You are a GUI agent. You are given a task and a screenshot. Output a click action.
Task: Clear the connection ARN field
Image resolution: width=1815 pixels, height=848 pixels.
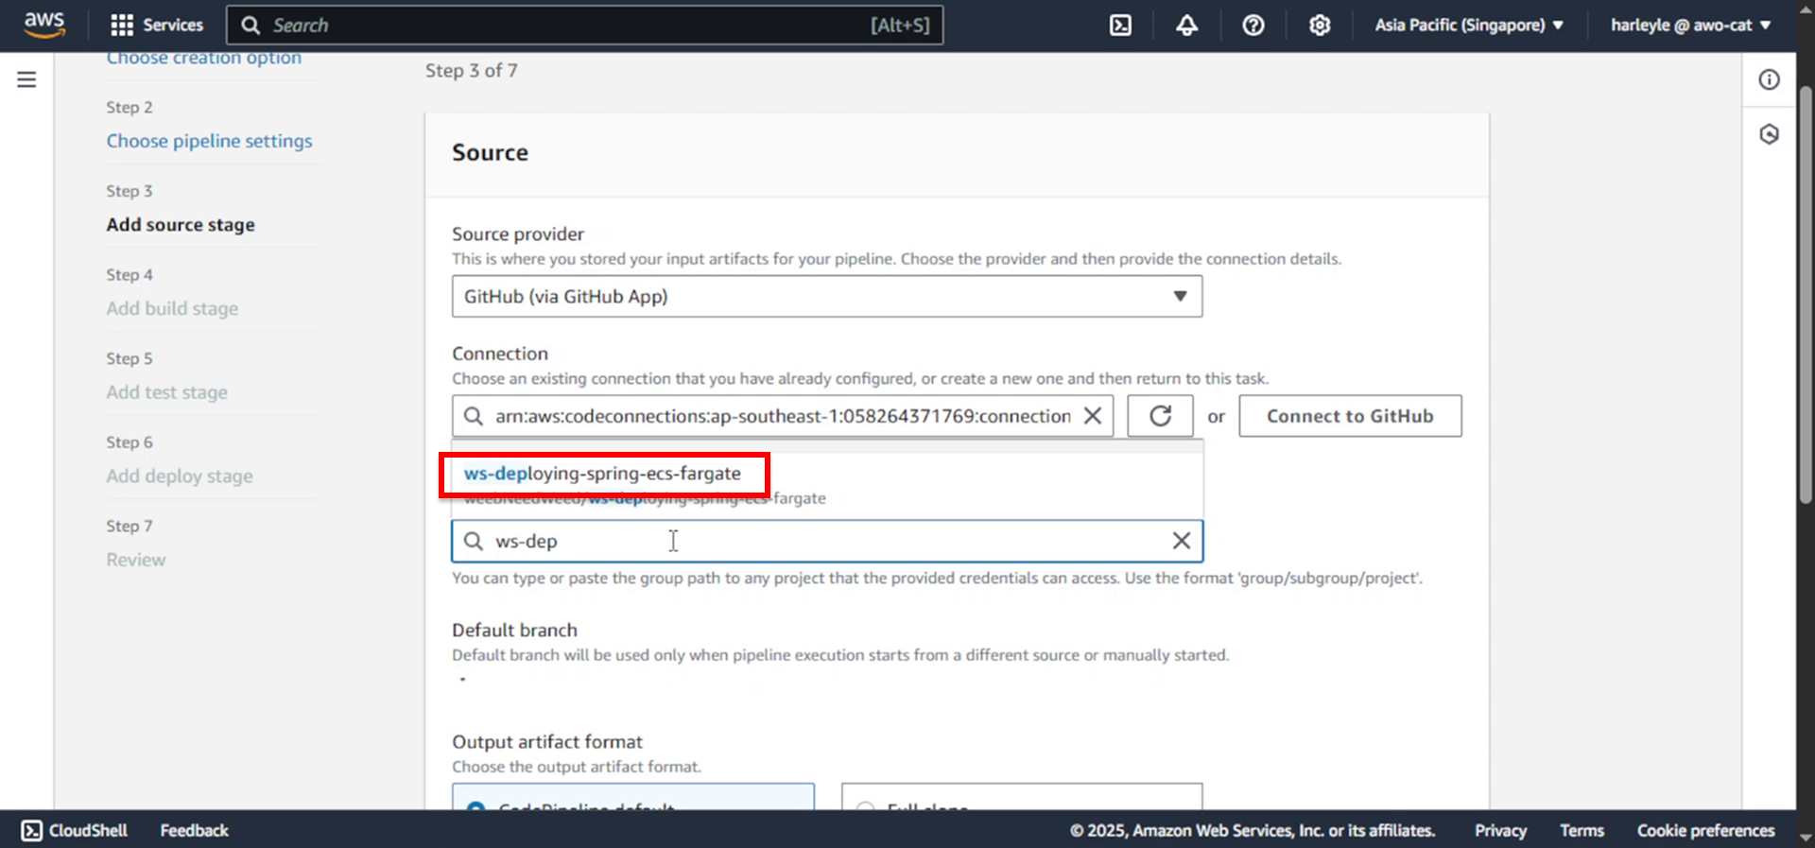[1092, 416]
